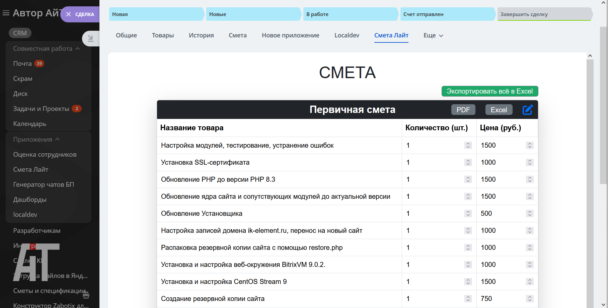Click 'Настройка модулей, тестирование, устранение ошибок' text
Viewport: 608px width, 308px height.
point(247,145)
